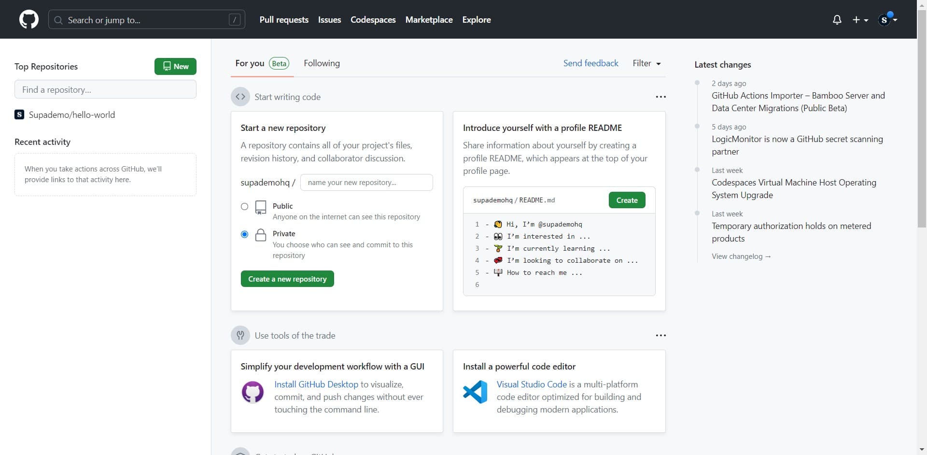The image size is (927, 455).
Task: Select the Private repository option
Action: [x=244, y=234]
